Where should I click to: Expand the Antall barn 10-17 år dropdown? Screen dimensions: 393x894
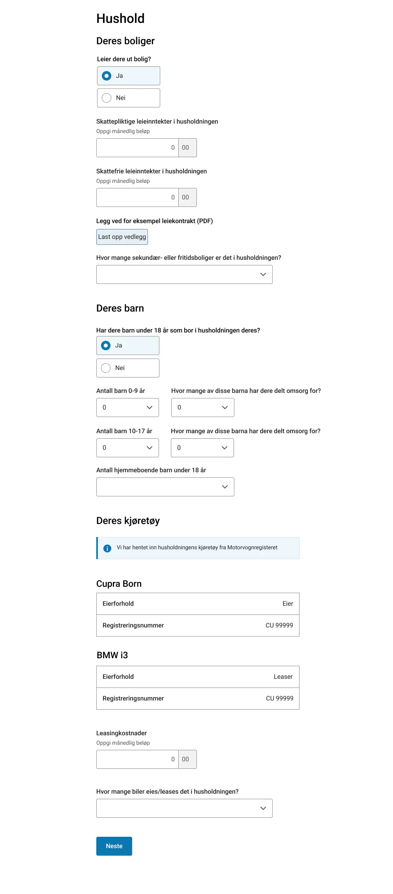tap(127, 448)
